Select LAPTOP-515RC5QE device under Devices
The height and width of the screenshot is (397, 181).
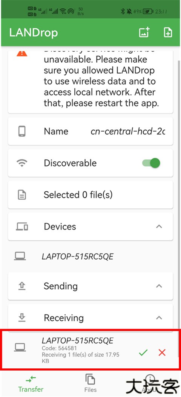(x=90, y=257)
